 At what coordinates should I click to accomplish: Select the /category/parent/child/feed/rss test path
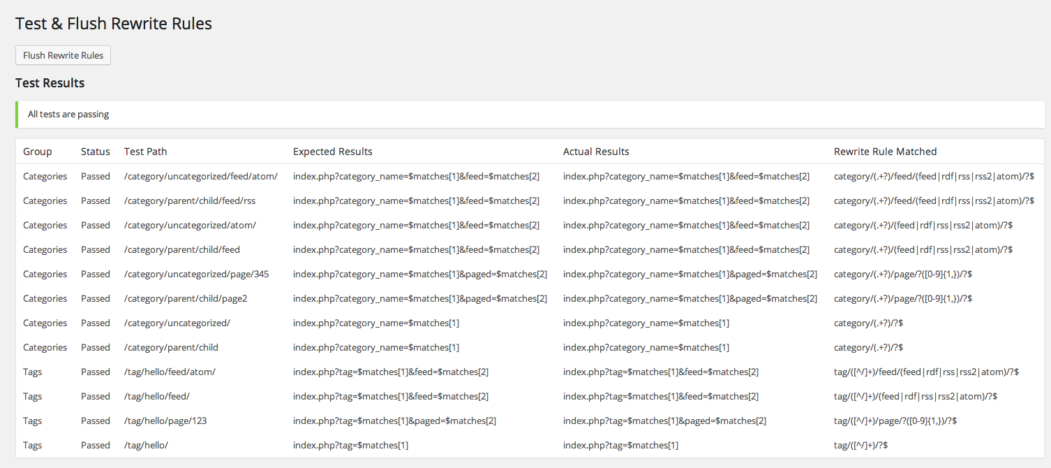tap(190, 200)
